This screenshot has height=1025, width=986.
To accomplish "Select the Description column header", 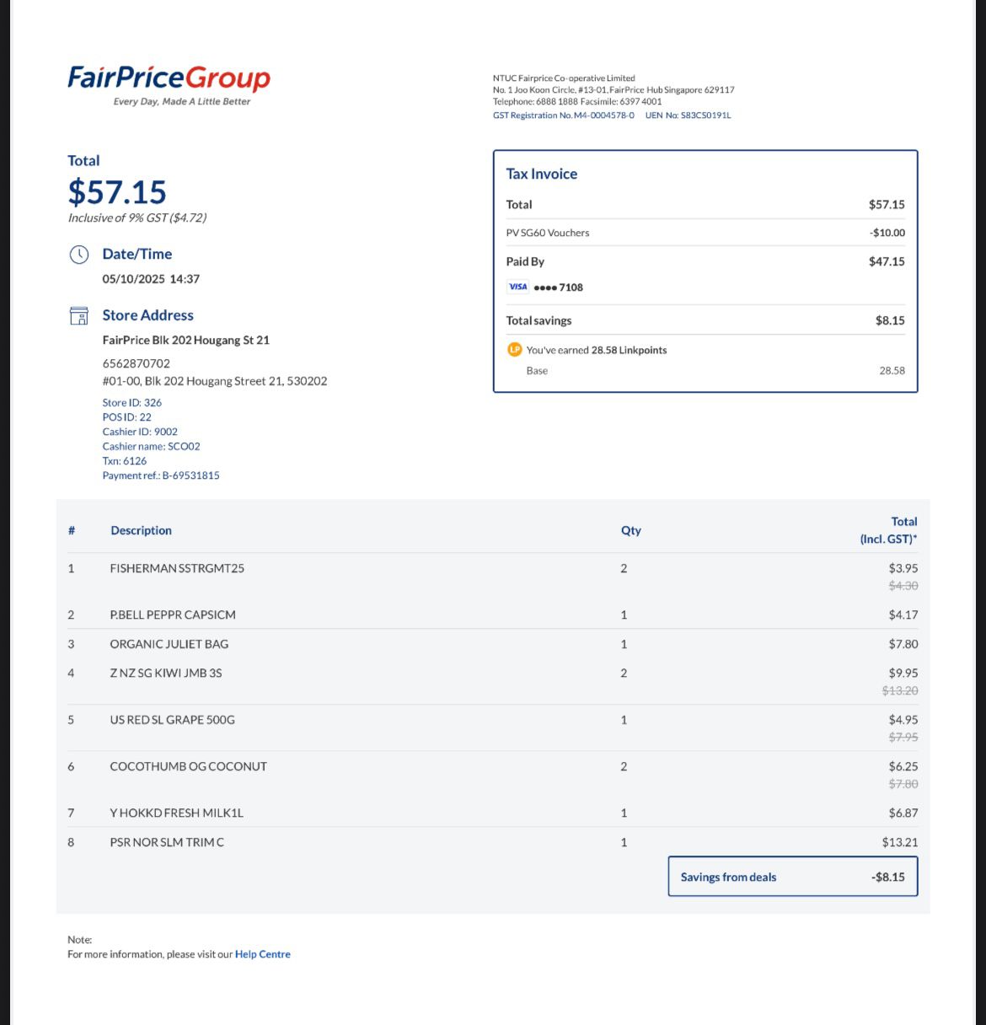I will point(141,530).
